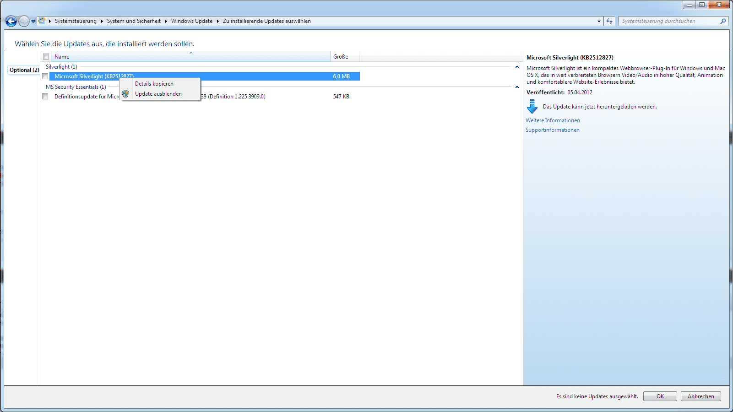Check the Definitionsupdate checkbox
This screenshot has width=733, height=412.
pyautogui.click(x=45, y=97)
